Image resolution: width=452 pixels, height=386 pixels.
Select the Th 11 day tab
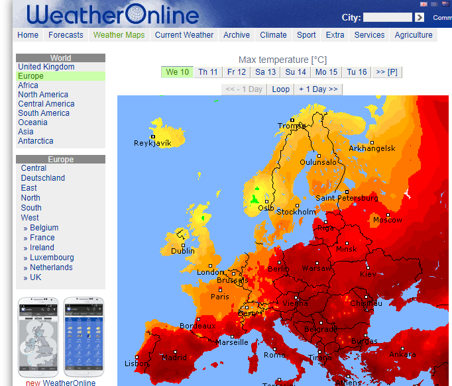[208, 72]
